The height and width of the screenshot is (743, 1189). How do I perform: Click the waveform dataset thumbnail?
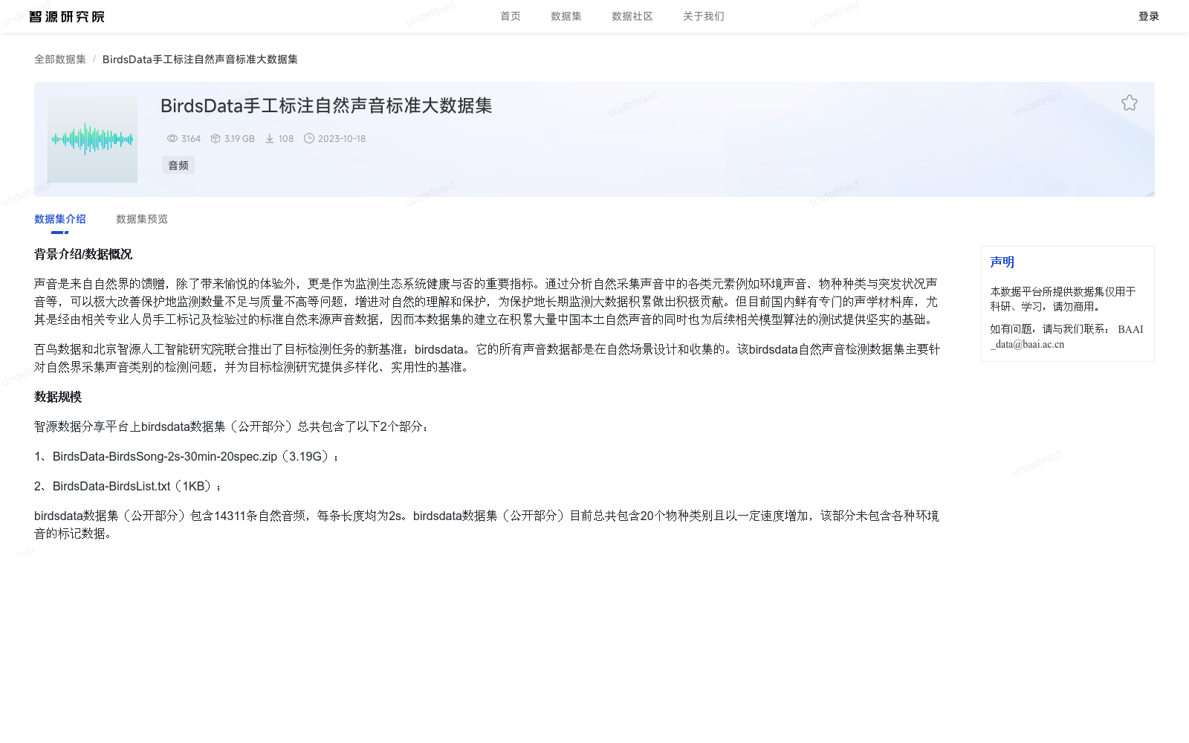[92, 139]
